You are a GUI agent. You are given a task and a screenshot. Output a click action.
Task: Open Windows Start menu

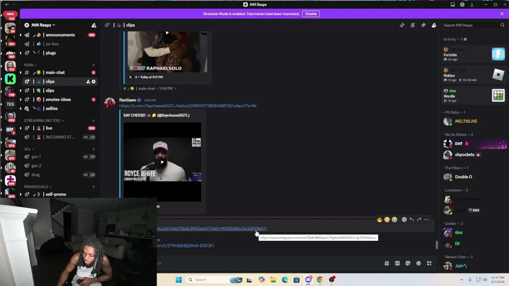179,280
